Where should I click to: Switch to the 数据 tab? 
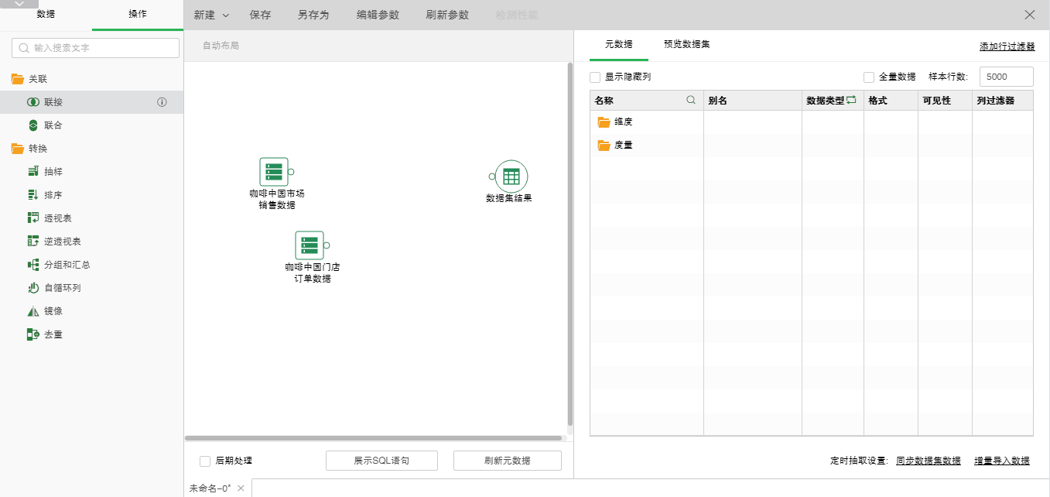click(x=46, y=15)
